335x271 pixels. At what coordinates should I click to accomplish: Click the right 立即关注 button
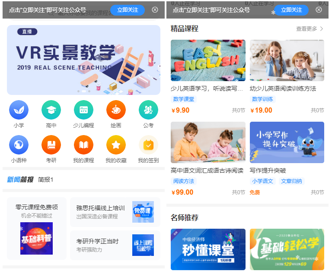[x=291, y=10]
